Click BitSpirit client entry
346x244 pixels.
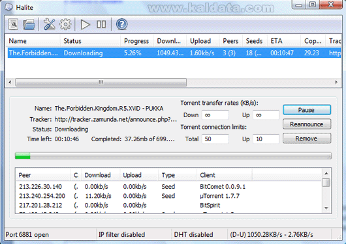click(x=210, y=205)
